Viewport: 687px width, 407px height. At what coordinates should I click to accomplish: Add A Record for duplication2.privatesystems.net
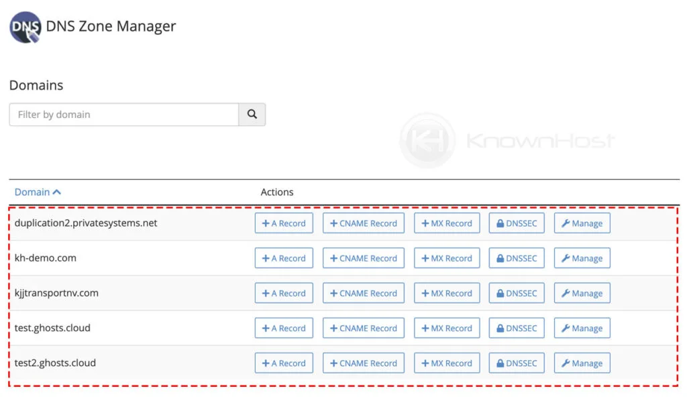tap(284, 223)
